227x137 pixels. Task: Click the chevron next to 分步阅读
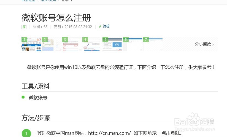213,45
